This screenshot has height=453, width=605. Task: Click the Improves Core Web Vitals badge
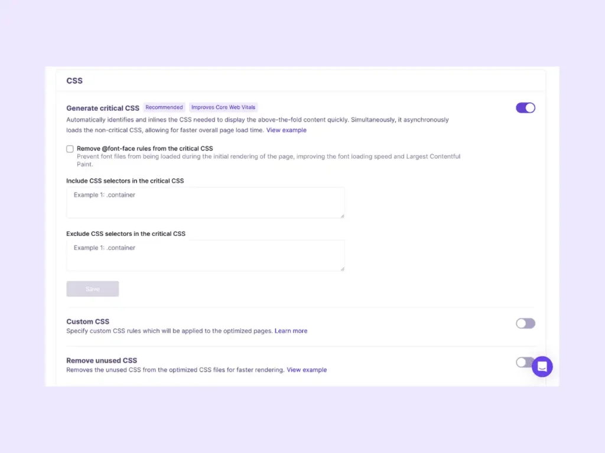tap(223, 107)
